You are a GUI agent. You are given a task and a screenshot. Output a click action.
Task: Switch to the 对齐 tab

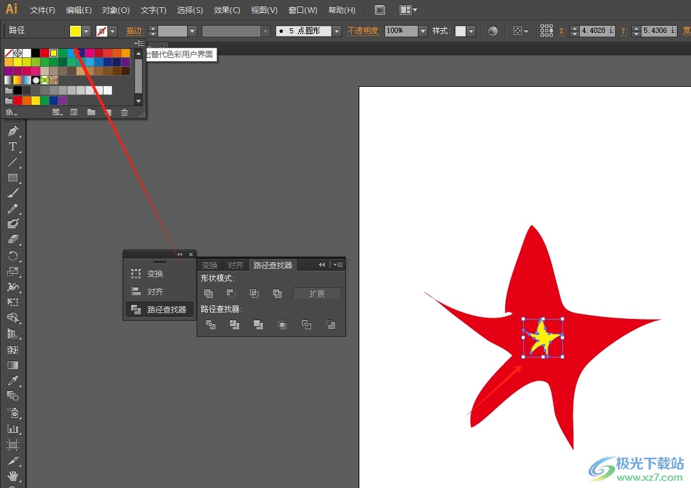[x=235, y=266]
